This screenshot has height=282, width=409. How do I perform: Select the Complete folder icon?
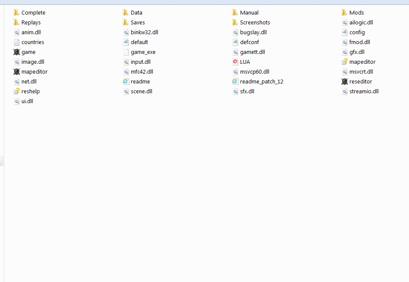(x=16, y=12)
